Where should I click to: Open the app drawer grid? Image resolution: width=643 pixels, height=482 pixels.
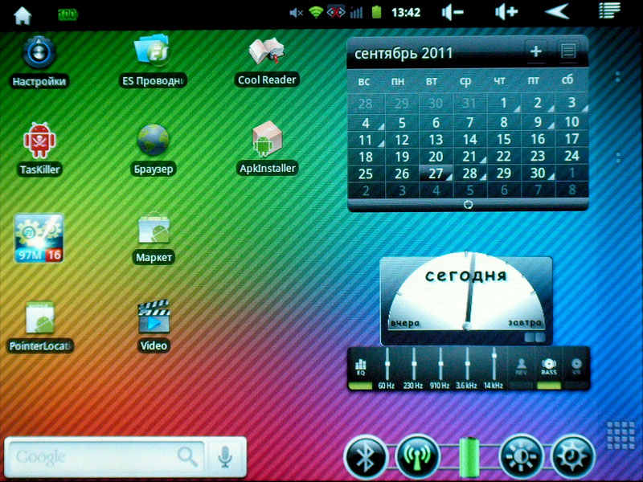click(622, 435)
